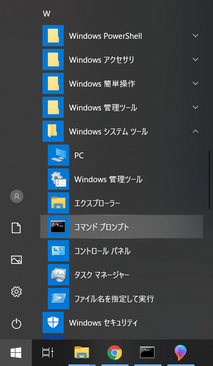Click the Windows セキュリティ shield icon
The height and width of the screenshot is (366, 213).
pyautogui.click(x=53, y=322)
